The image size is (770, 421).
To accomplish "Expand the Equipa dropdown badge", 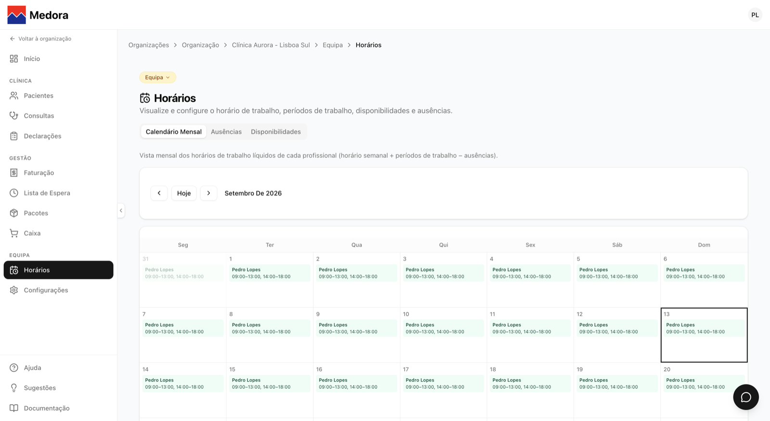I will (157, 77).
